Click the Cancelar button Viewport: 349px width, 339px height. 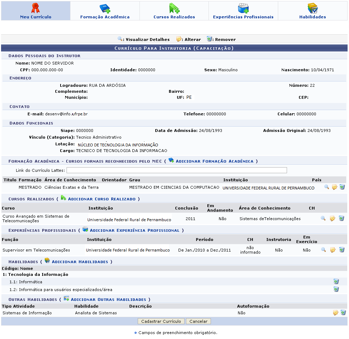(x=199, y=321)
